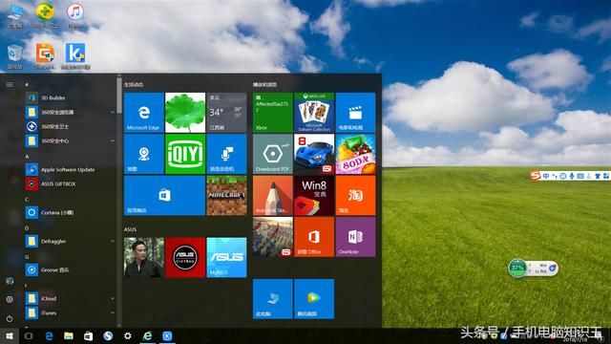Open the ASUS portrait photo tile
Image resolution: width=611 pixels, height=344 pixels.
tap(144, 257)
